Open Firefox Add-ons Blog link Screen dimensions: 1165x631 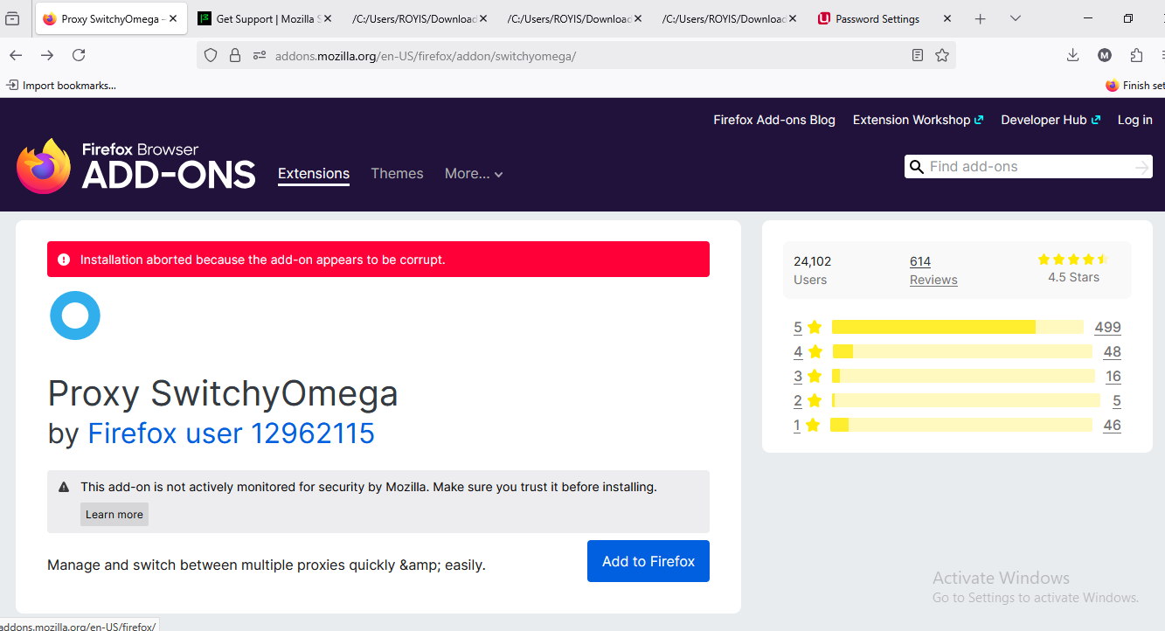point(774,120)
